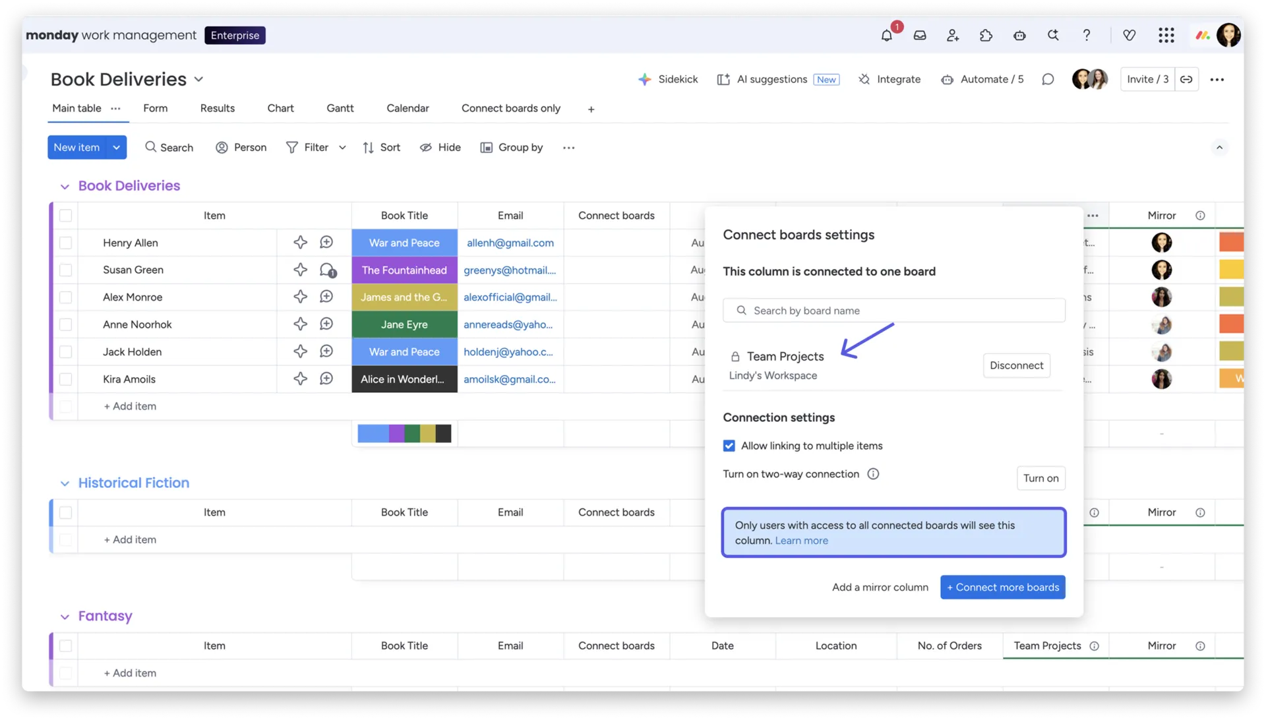The width and height of the screenshot is (1266, 720).
Task: Click the Book Title color summary bar
Action: click(x=404, y=434)
